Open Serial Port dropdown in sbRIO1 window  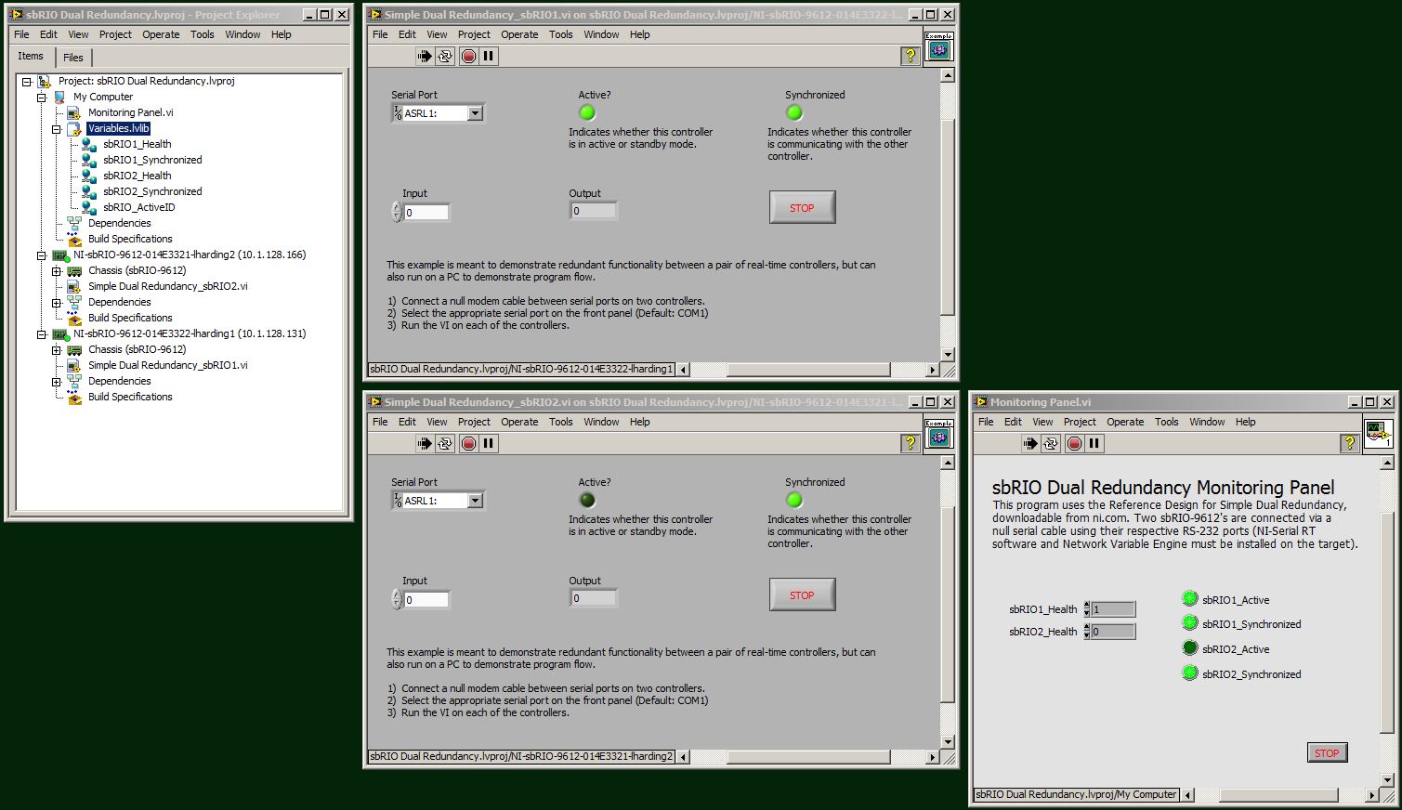click(476, 113)
